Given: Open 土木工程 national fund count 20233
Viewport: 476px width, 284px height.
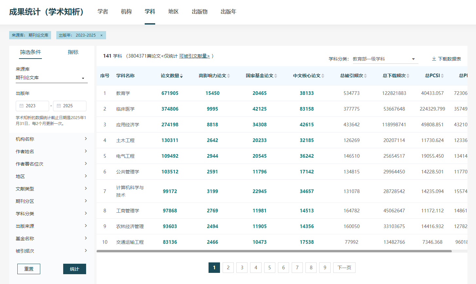Looking at the screenshot, I should [x=260, y=140].
